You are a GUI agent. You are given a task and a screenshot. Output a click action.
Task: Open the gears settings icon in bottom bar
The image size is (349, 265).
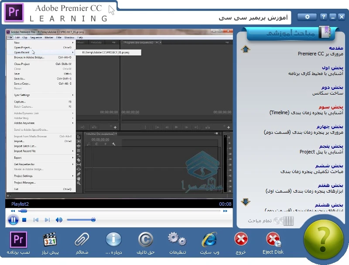pyautogui.click(x=177, y=240)
